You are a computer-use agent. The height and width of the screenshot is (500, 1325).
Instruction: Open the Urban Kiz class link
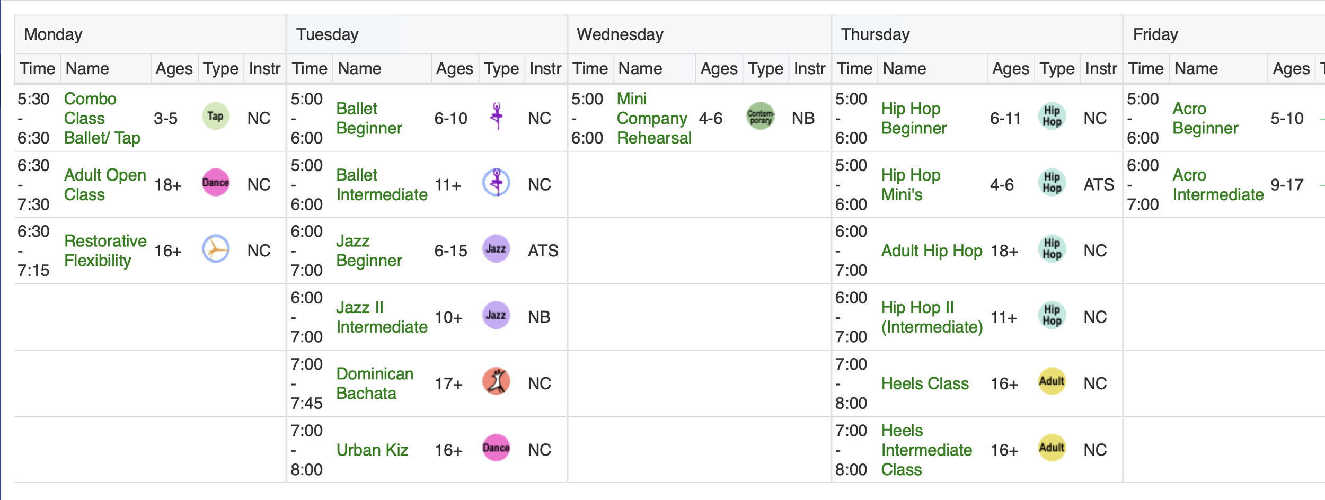click(x=372, y=450)
